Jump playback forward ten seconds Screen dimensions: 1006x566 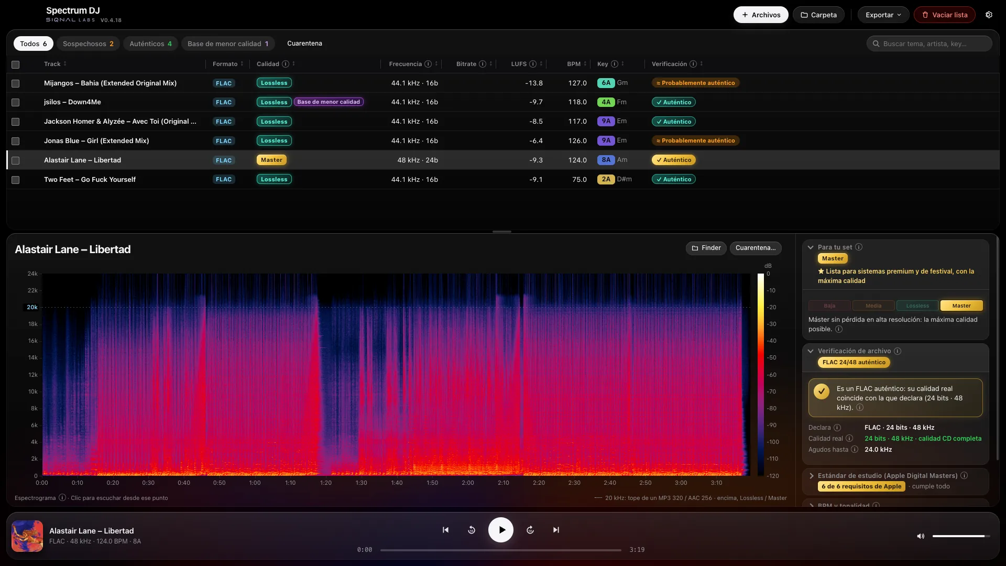(x=530, y=530)
